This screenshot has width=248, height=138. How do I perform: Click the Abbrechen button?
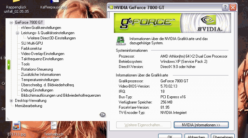click(x=196, y=136)
